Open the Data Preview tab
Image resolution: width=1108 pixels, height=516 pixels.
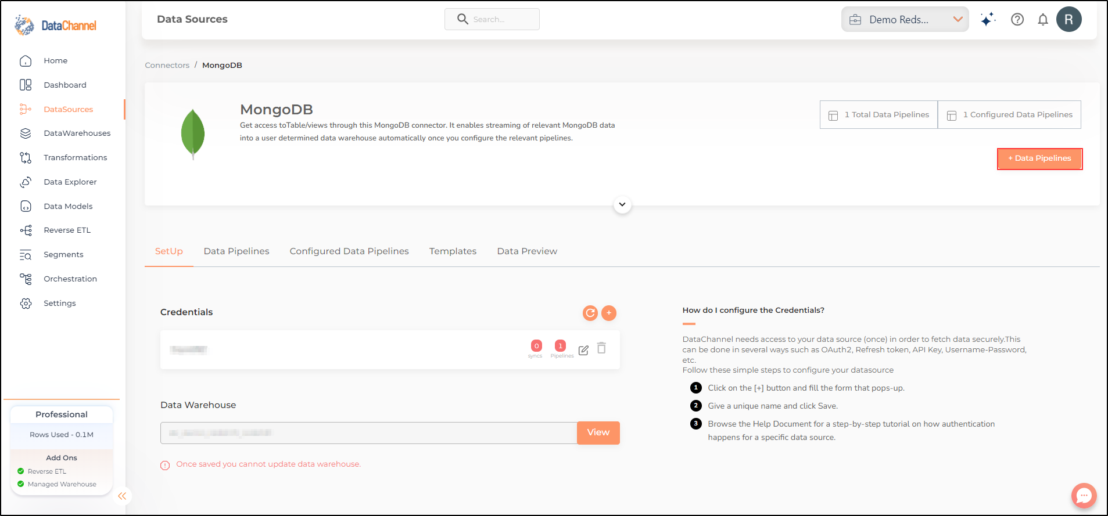pos(527,251)
